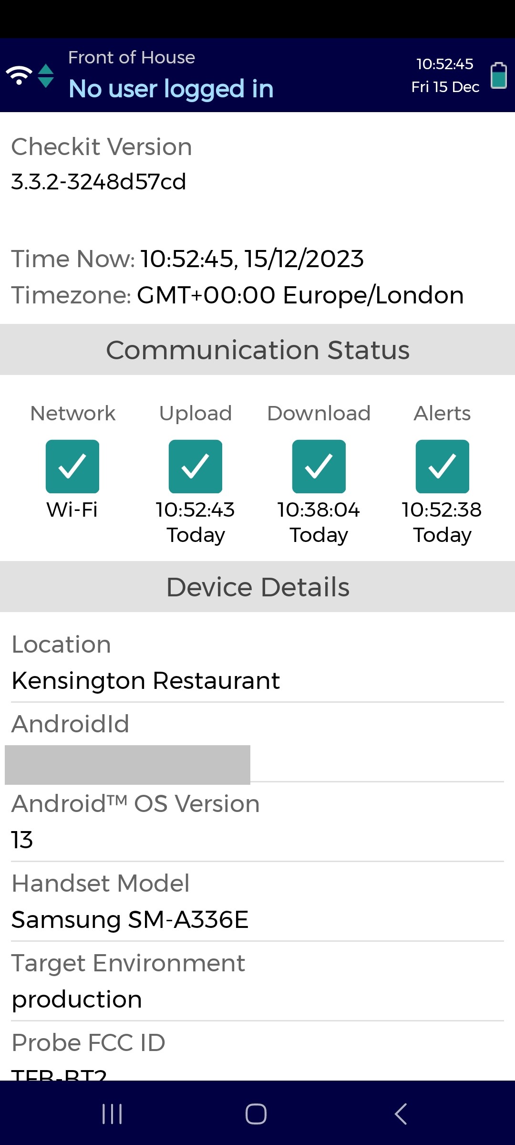Toggle the Download communication checkbox
Screen dimensions: 515x1145
319,466
